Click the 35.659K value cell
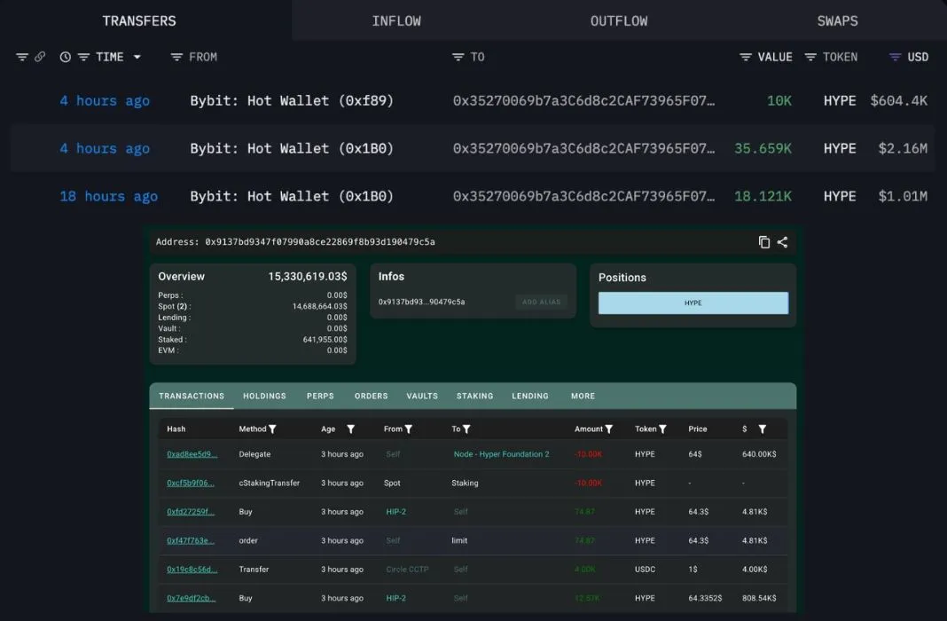This screenshot has width=947, height=621. 763,148
